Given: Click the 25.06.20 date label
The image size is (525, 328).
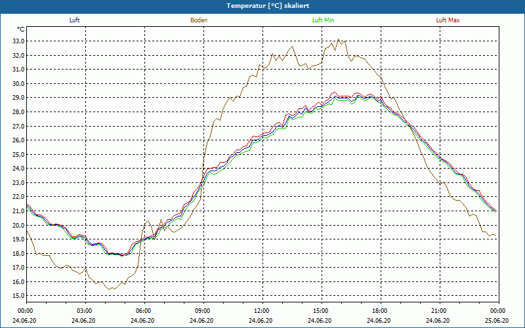Looking at the screenshot, I should click(x=497, y=320).
